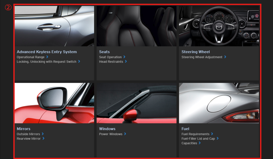273x159 pixels.
Task: Select the black leather seats image
Action: pos(136,26)
